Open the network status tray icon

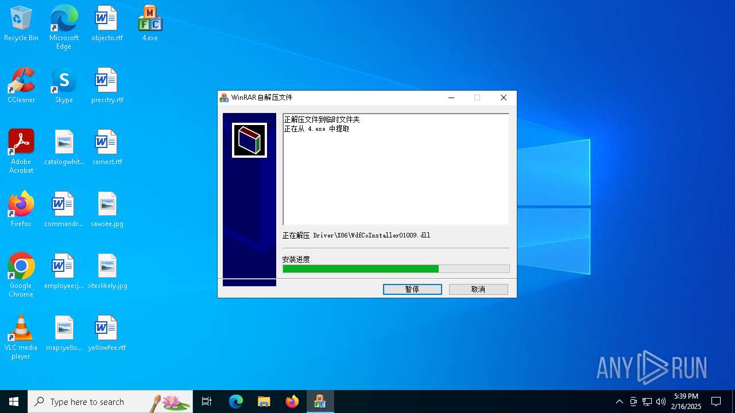tap(647, 402)
